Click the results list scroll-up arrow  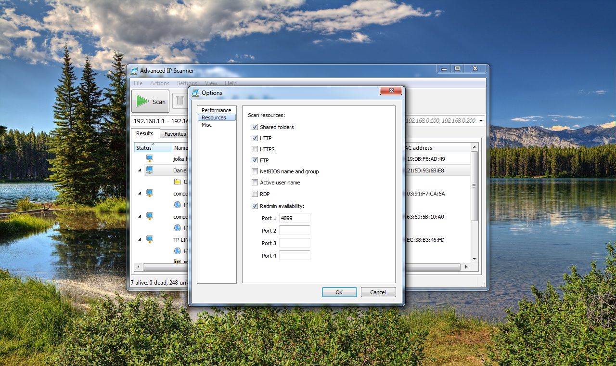click(475, 147)
